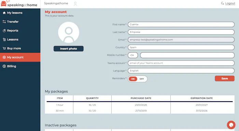
Task: Click the Email field
Action: pyautogui.click(x=181, y=40)
